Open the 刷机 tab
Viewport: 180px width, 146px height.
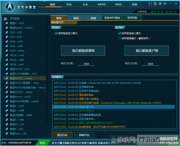pyautogui.click(x=76, y=18)
